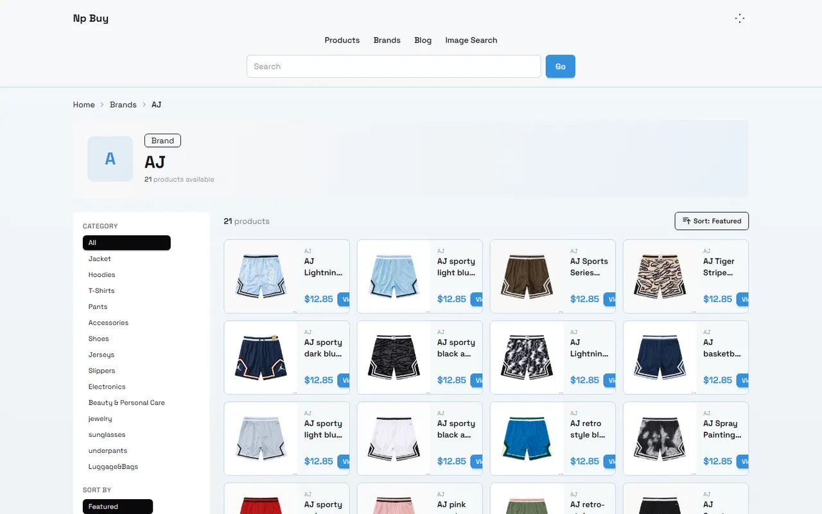Go to the Brands menu item
Viewport: 822px width, 514px height.
click(x=387, y=40)
